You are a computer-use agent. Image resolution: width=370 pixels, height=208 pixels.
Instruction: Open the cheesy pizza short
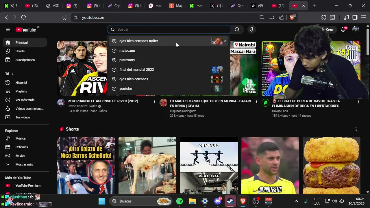[x=147, y=166]
